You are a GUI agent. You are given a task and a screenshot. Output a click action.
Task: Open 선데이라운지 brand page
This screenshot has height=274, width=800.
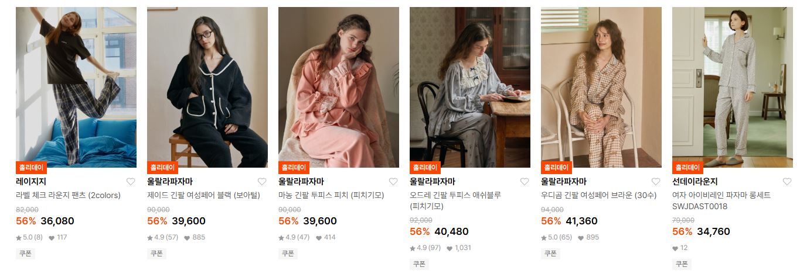(x=695, y=182)
